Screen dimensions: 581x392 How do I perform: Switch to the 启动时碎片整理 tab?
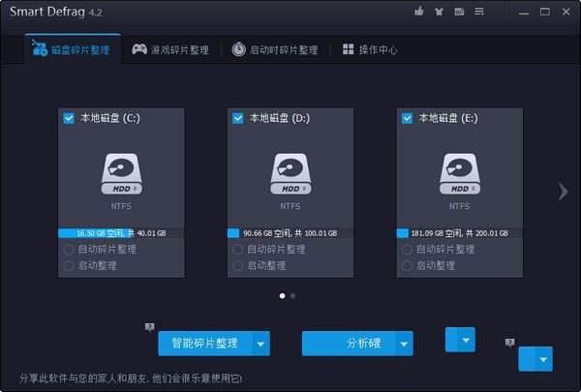[x=275, y=49]
